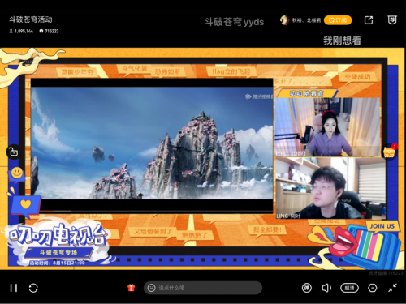Open the hexagon settings icon

tap(373, 288)
